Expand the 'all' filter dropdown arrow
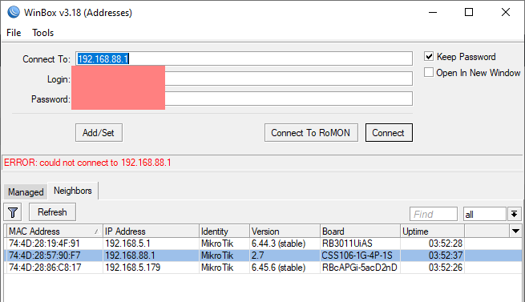The width and height of the screenshot is (525, 302). click(x=515, y=214)
